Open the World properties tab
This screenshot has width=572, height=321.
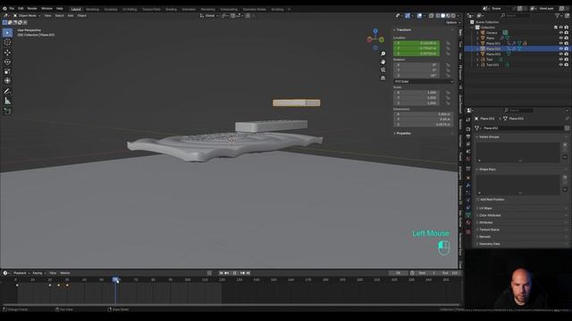(x=468, y=159)
